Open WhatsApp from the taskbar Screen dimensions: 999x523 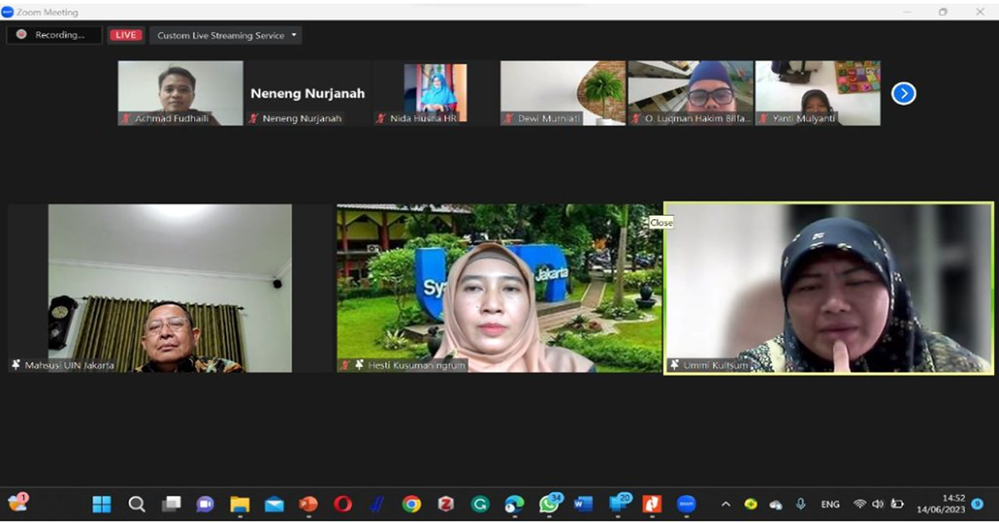(x=549, y=504)
